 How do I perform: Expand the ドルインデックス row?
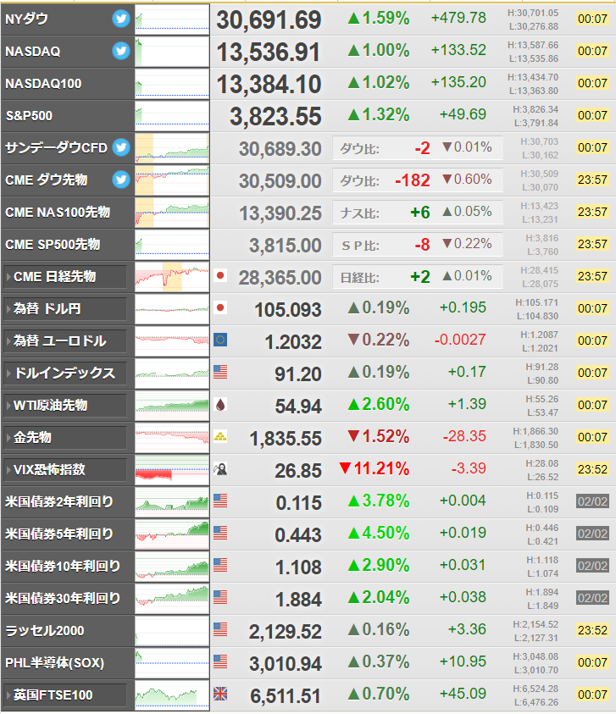click(x=64, y=374)
